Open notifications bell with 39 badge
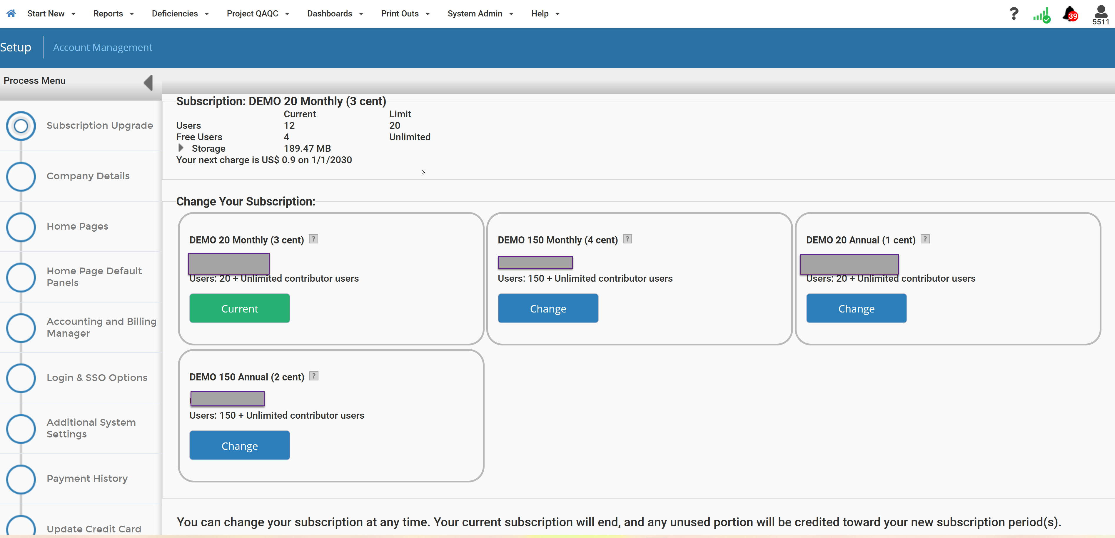 pyautogui.click(x=1070, y=14)
